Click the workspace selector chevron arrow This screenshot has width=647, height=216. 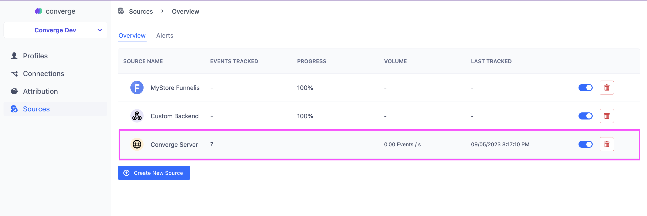100,30
